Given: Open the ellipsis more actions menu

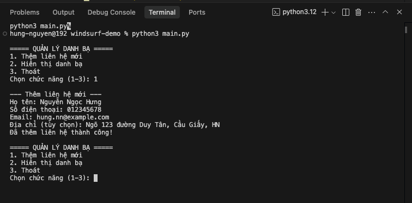Looking at the screenshot, I should point(372,12).
